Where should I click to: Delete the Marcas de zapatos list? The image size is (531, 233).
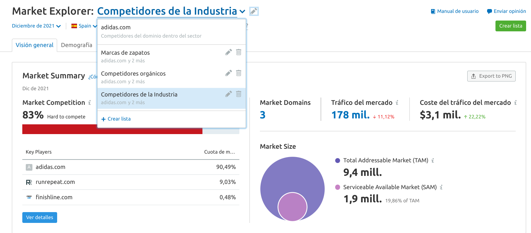(x=239, y=52)
